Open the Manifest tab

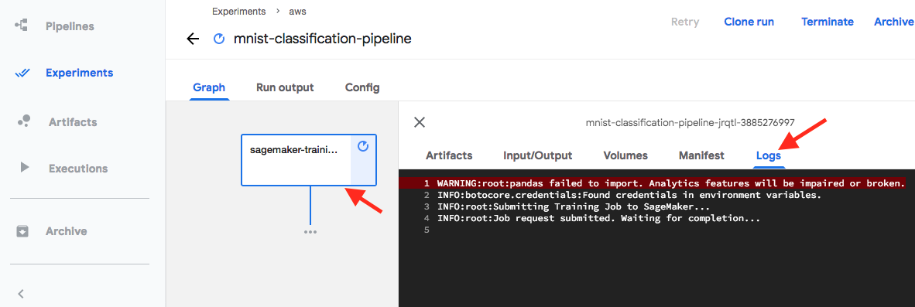(701, 155)
